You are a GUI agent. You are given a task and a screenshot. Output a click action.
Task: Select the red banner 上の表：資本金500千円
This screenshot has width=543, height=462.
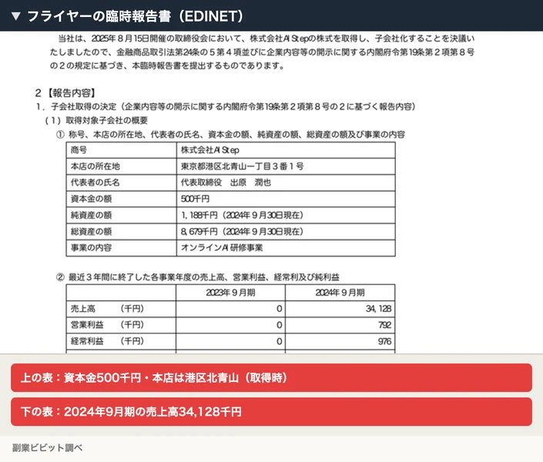pyautogui.click(x=271, y=377)
